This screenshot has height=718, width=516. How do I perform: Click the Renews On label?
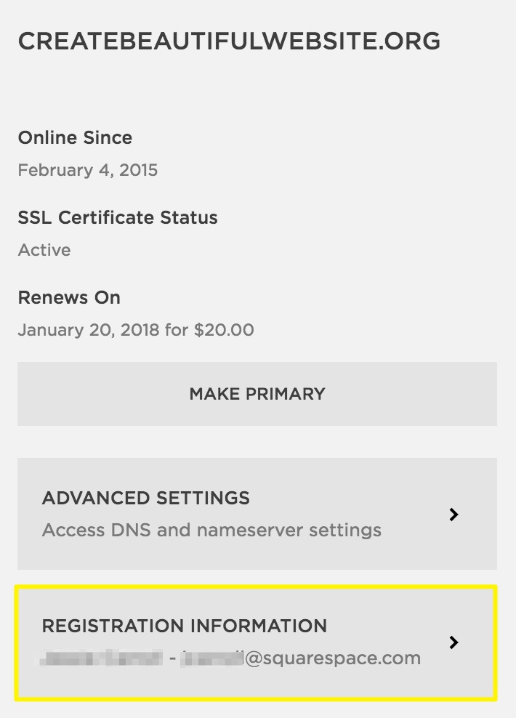(x=69, y=297)
